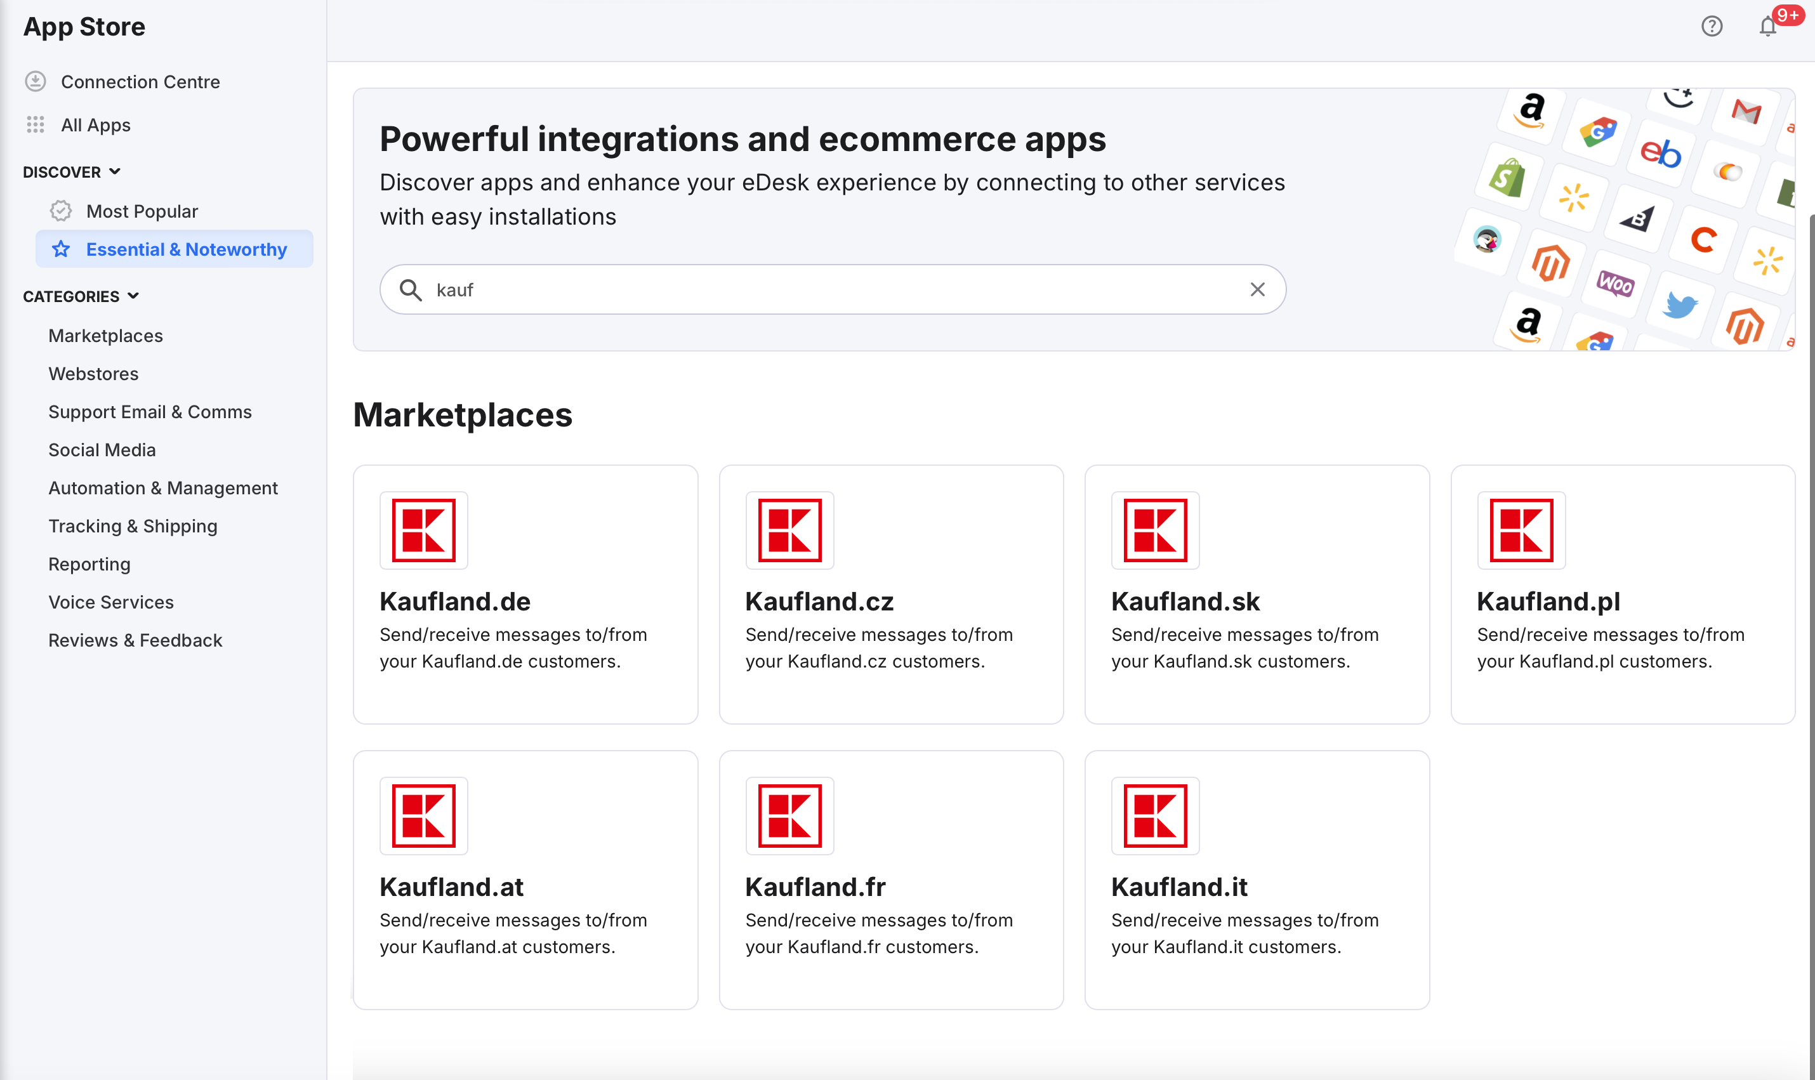Viewport: 1815px width, 1080px height.
Task: Click the Kaufland.at logo icon
Action: (x=423, y=816)
